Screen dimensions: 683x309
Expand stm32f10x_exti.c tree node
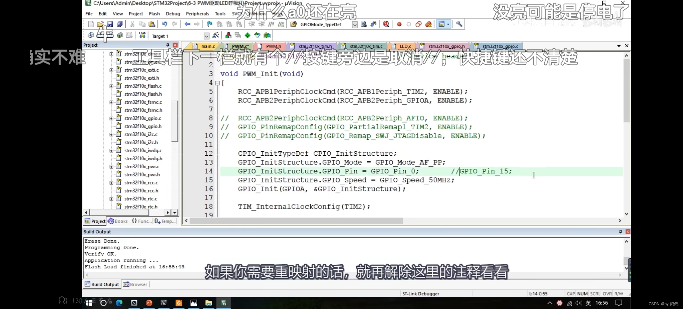click(x=112, y=70)
